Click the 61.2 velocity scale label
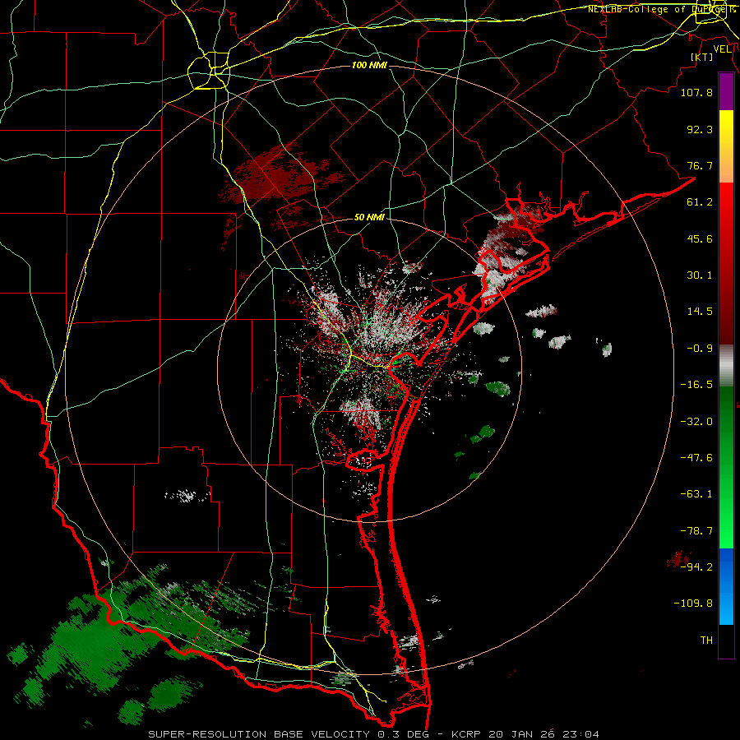The height and width of the screenshot is (740, 740). coord(700,202)
